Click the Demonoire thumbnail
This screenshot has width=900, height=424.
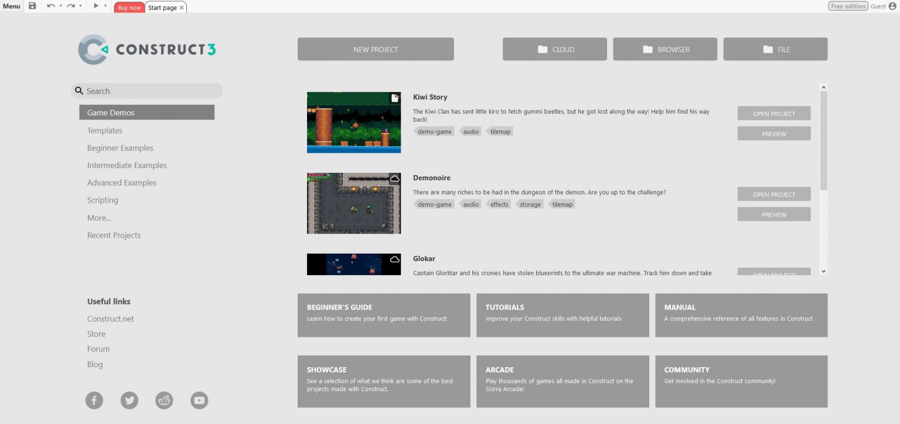(x=354, y=203)
